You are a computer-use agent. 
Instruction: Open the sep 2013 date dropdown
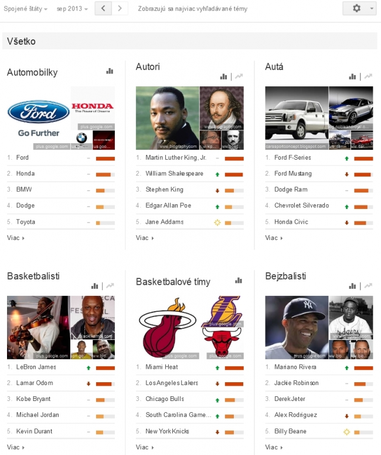[72, 9]
